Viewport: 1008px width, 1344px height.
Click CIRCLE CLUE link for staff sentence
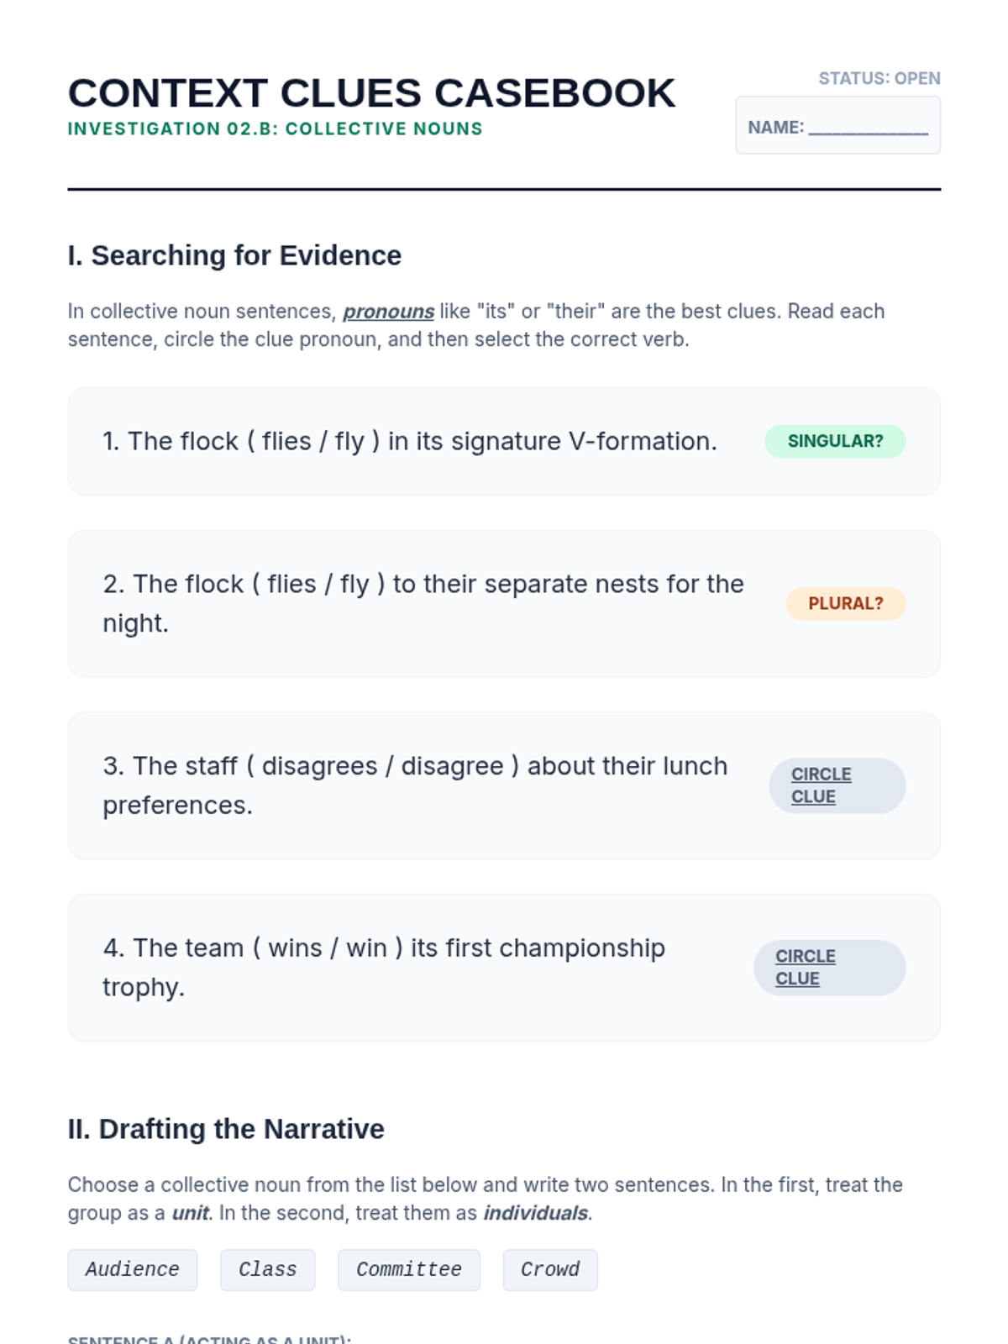[821, 785]
